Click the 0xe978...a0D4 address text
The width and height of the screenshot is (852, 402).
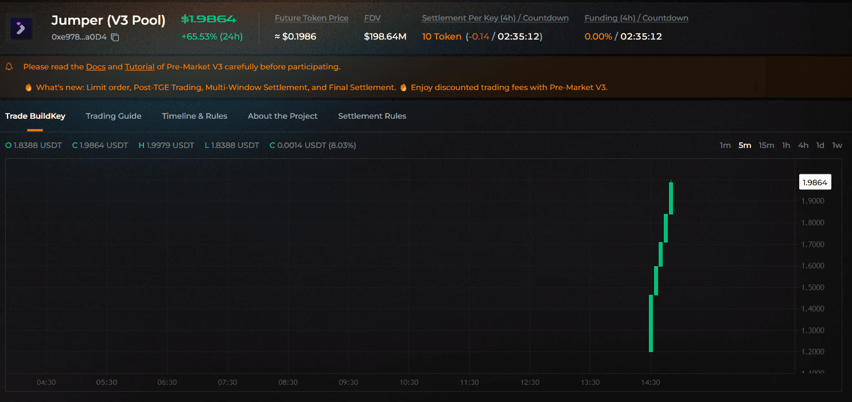pos(79,37)
